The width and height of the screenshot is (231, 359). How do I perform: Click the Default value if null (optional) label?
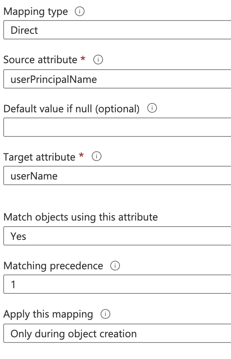(x=71, y=109)
